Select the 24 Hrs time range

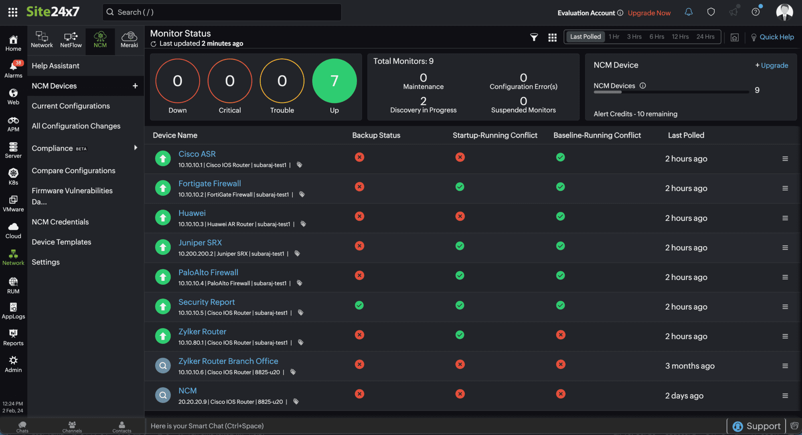tap(705, 37)
